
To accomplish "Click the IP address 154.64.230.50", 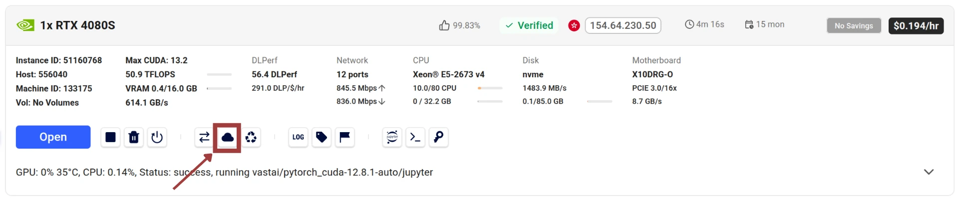I will (x=623, y=25).
